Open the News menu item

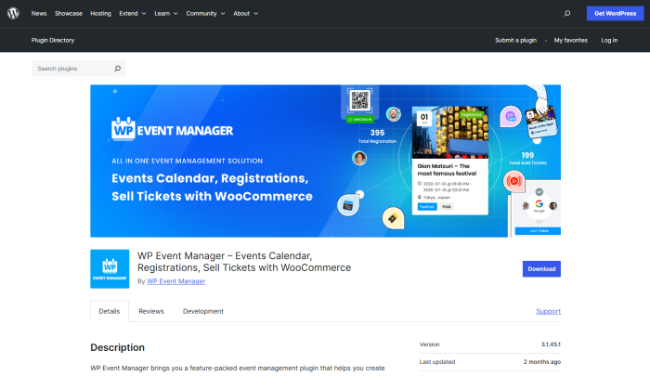39,13
